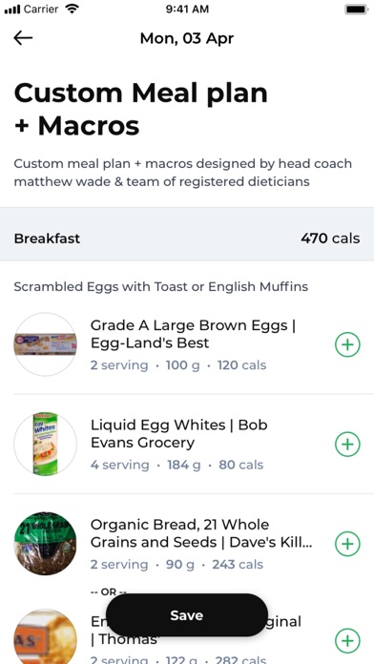Open Organic Bread 21 Whole Grains item title
This screenshot has height=664, width=374.
pyautogui.click(x=201, y=533)
